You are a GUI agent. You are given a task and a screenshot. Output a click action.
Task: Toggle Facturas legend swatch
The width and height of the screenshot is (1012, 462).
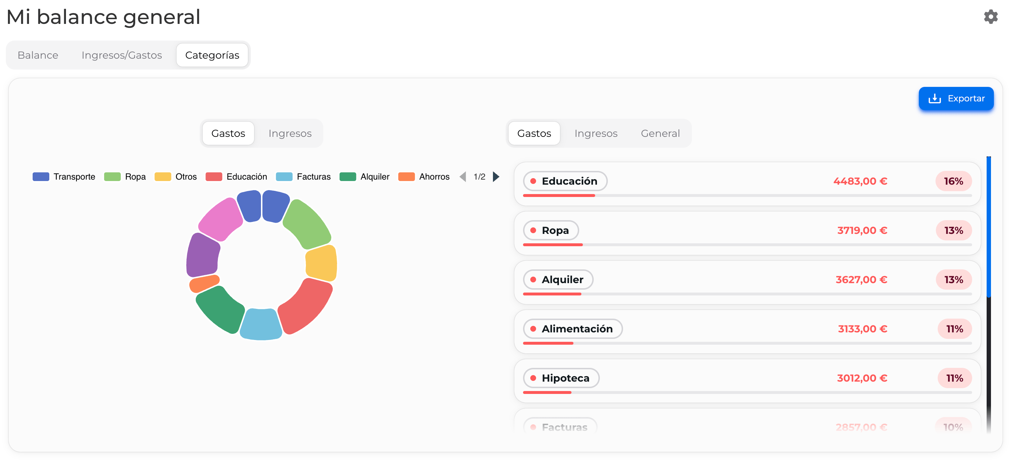pyautogui.click(x=284, y=177)
